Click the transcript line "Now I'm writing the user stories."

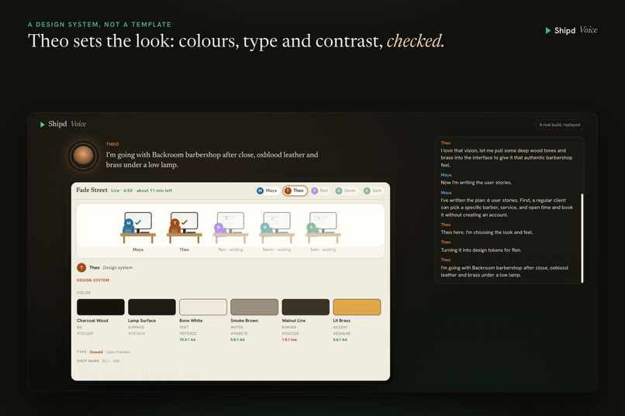476,183
